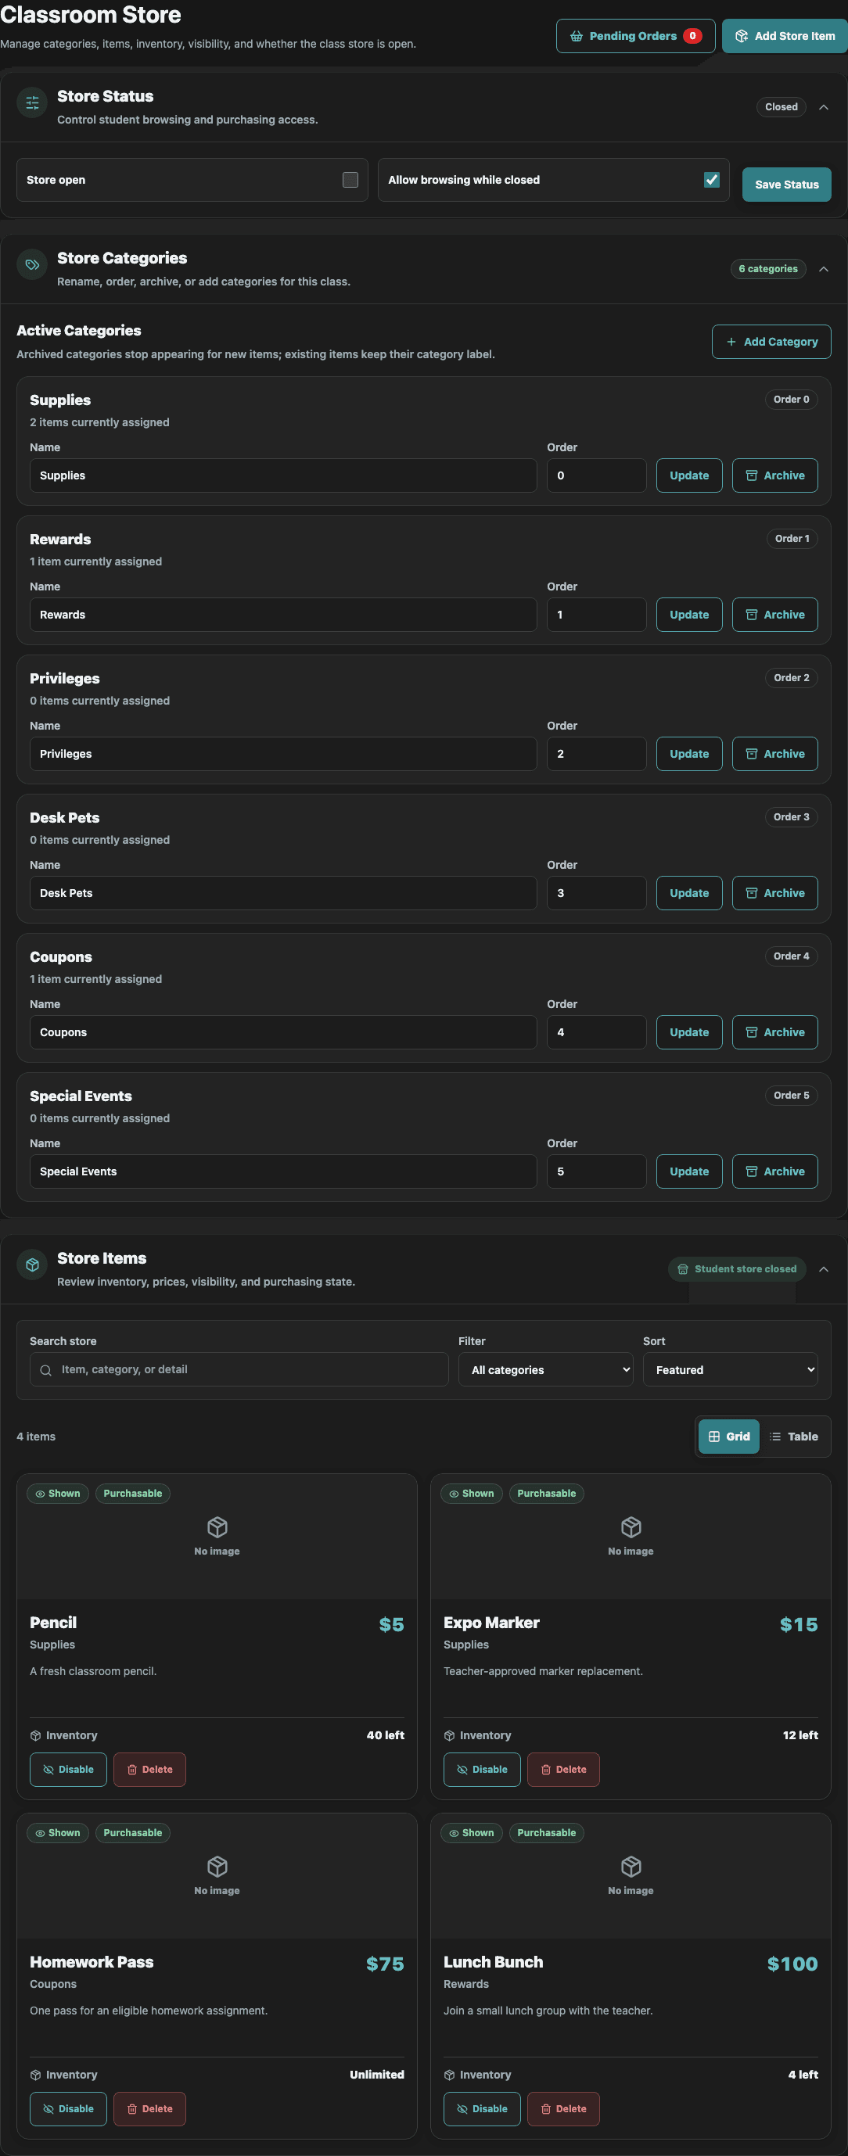Screen dimensions: 848x2156
Task: Open the Pending Orders list
Action: (x=635, y=36)
